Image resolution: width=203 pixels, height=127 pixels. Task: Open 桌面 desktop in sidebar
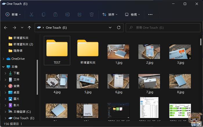pyautogui.click(x=14, y=92)
